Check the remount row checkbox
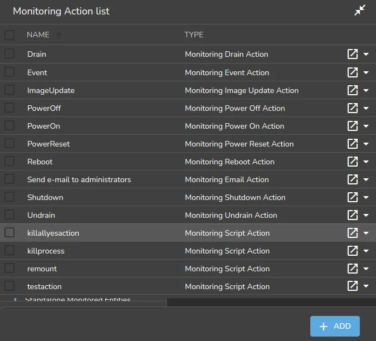This screenshot has height=341, width=376. (x=9, y=268)
